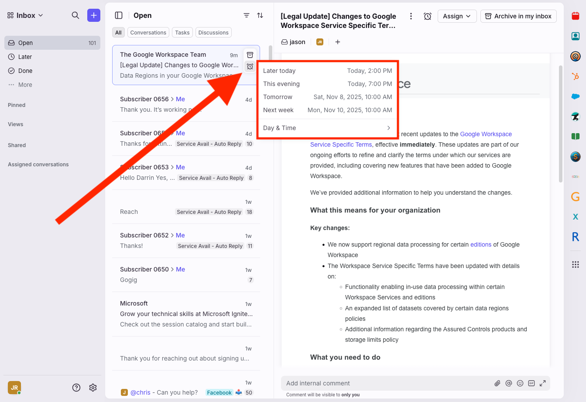Expand the Day & Time submenu
The width and height of the screenshot is (586, 402).
point(327,128)
